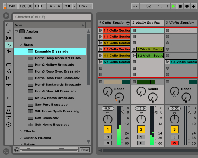
Task: Select the Drums grid icon in browser
Action: [x=8, y=38]
